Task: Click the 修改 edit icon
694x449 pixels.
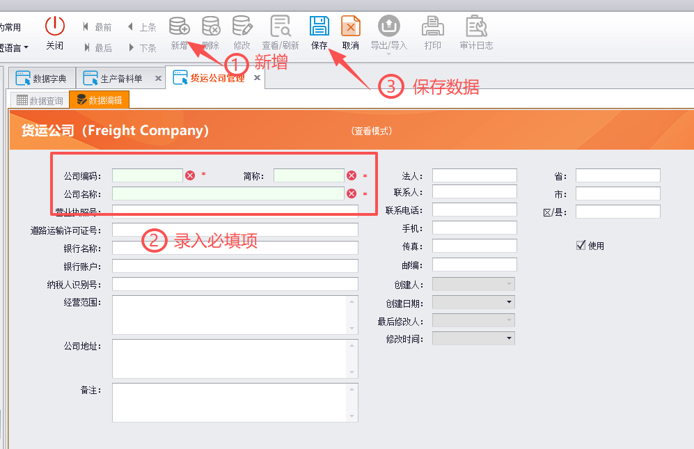Action: coord(242,26)
